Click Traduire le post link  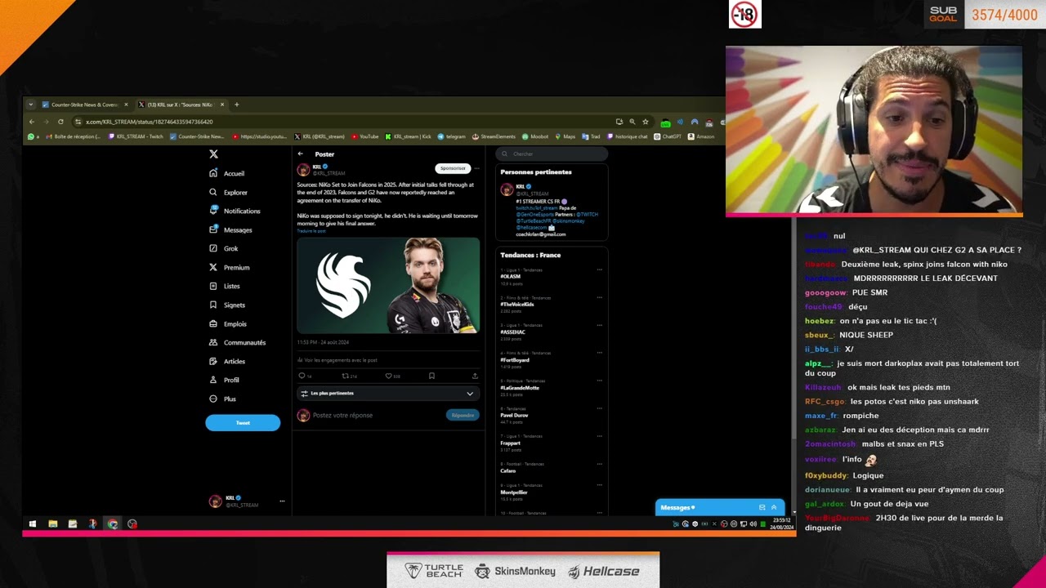pyautogui.click(x=311, y=231)
